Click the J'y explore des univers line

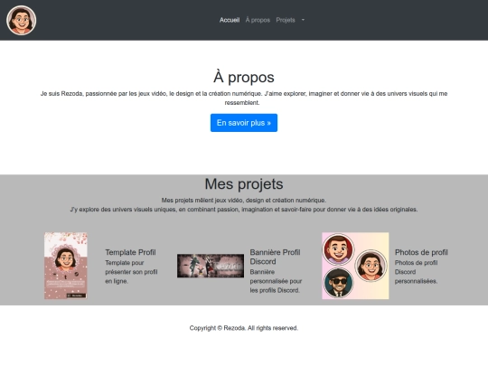(244, 209)
